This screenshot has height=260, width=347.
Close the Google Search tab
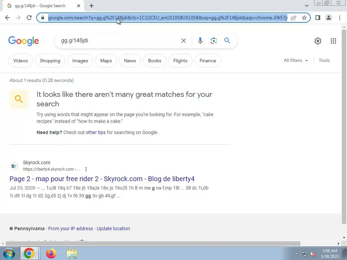point(79,6)
